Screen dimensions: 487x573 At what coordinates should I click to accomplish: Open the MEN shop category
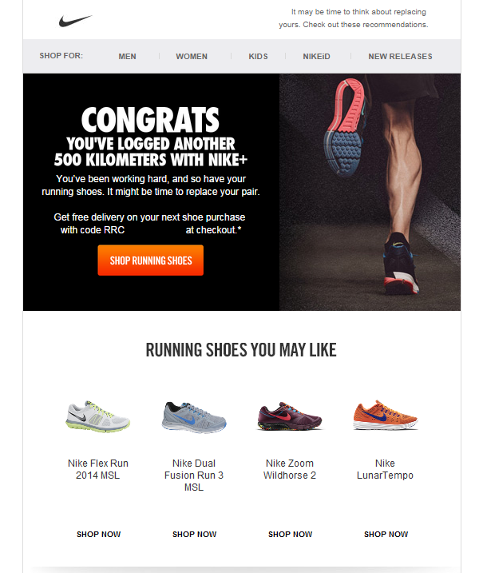(x=127, y=57)
